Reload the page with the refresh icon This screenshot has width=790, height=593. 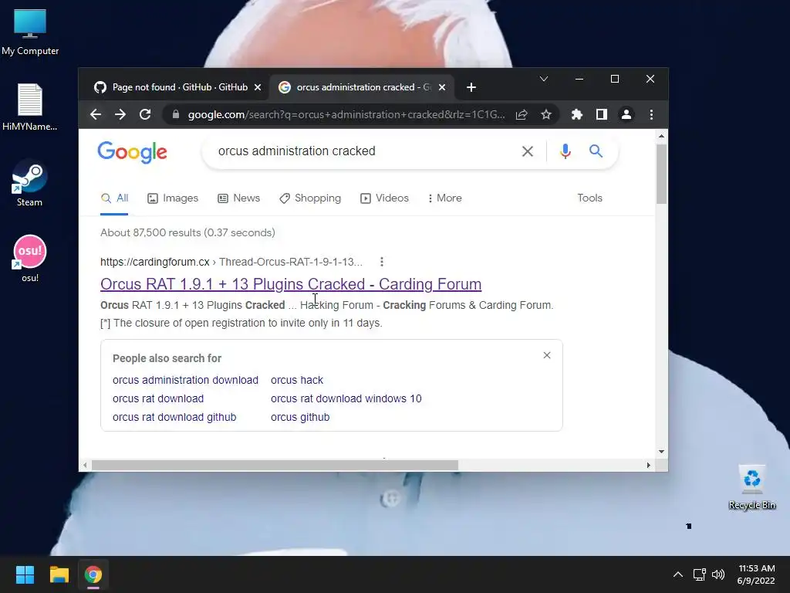pos(145,114)
